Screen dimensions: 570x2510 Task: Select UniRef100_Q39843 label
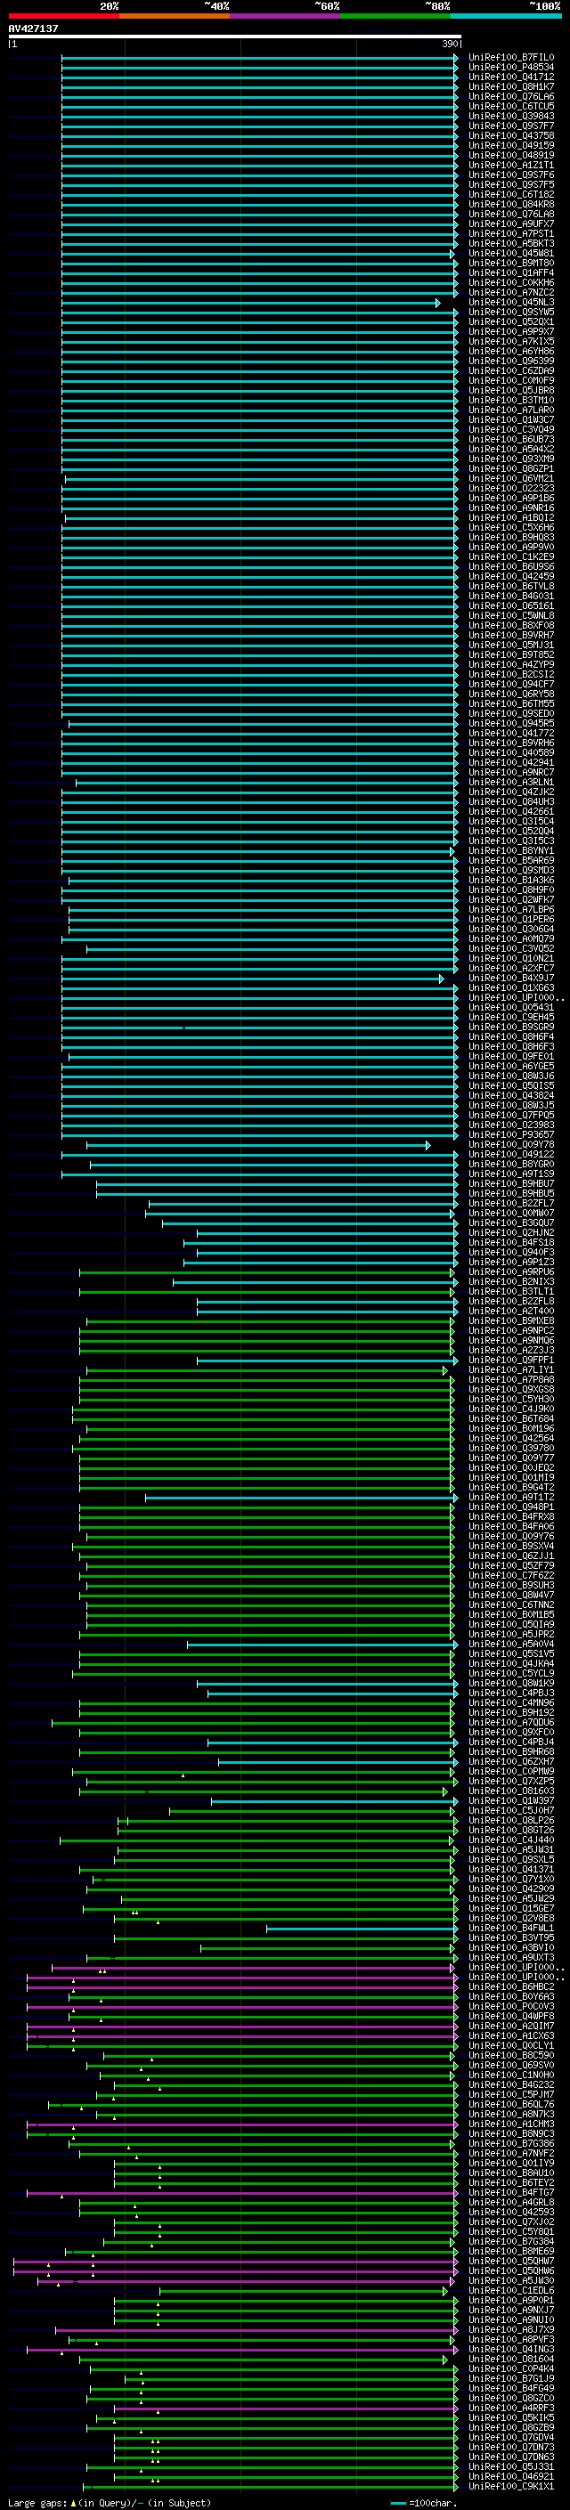[510, 116]
